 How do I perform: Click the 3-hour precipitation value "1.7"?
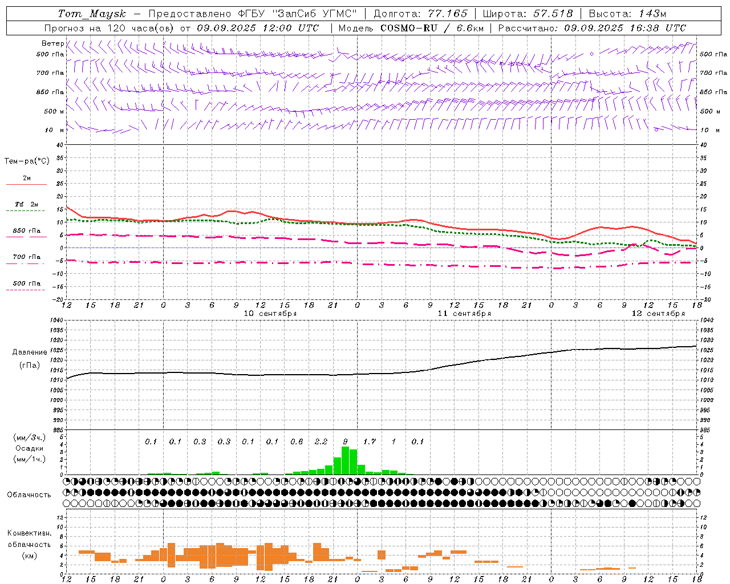[x=370, y=442]
